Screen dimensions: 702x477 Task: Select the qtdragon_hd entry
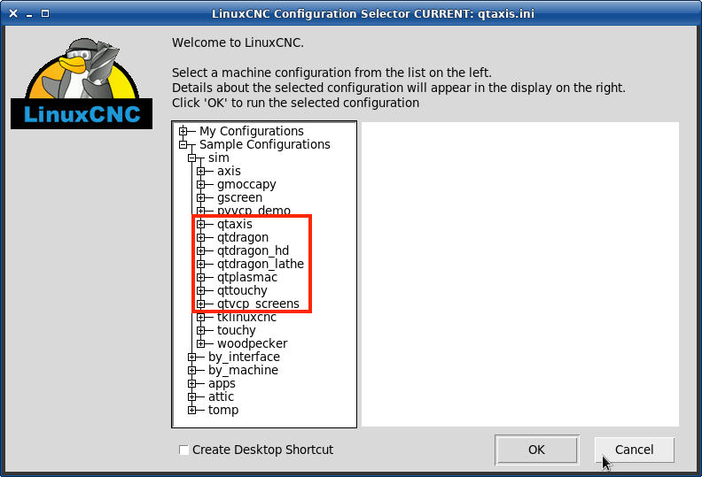point(253,250)
